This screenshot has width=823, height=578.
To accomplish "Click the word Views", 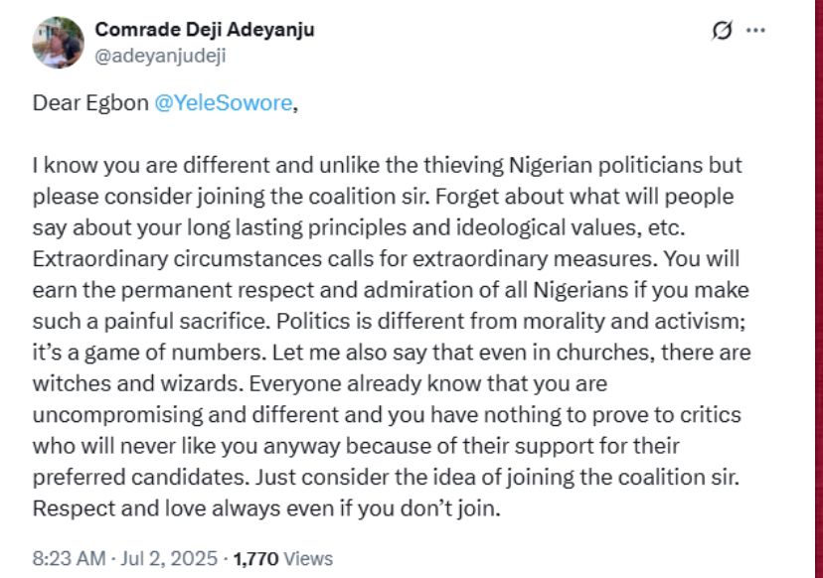I will tap(308, 558).
